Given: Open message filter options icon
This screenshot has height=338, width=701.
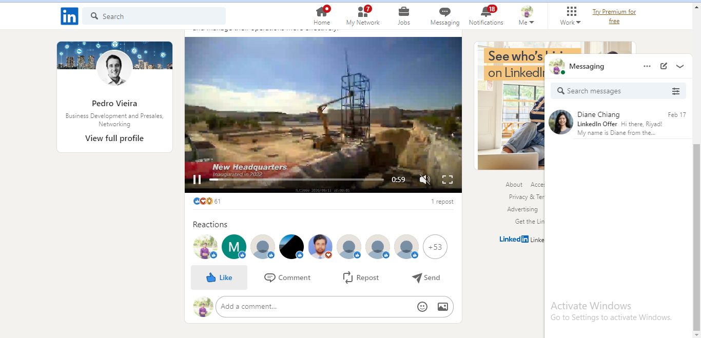Looking at the screenshot, I should (x=676, y=91).
